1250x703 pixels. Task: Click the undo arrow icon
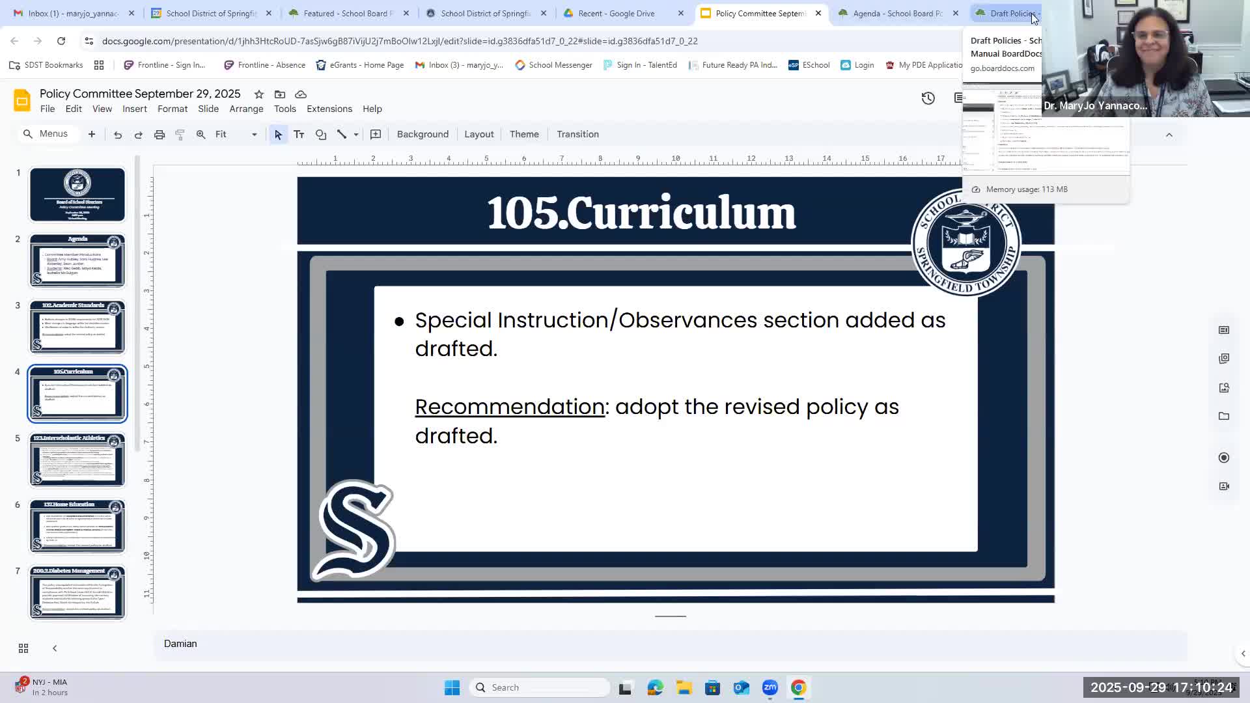[x=118, y=135]
